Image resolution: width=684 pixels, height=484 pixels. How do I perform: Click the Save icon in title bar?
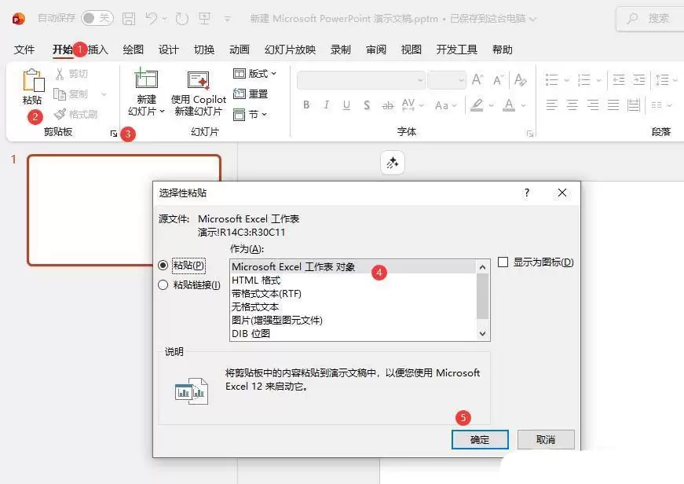click(129, 18)
